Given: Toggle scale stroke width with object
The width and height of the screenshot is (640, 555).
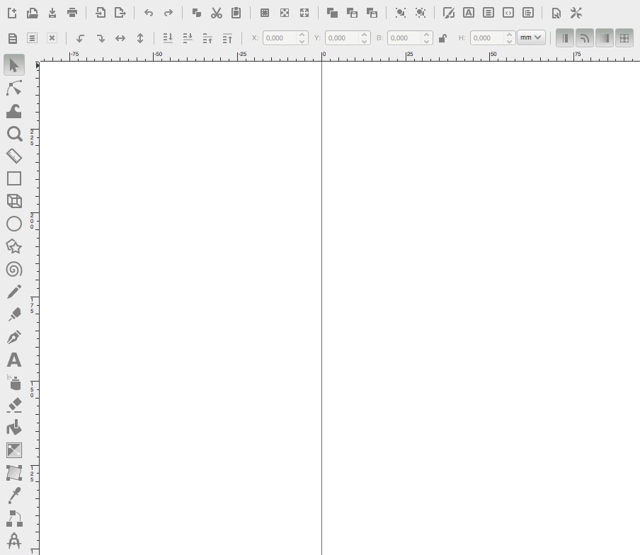Looking at the screenshot, I should 565,38.
